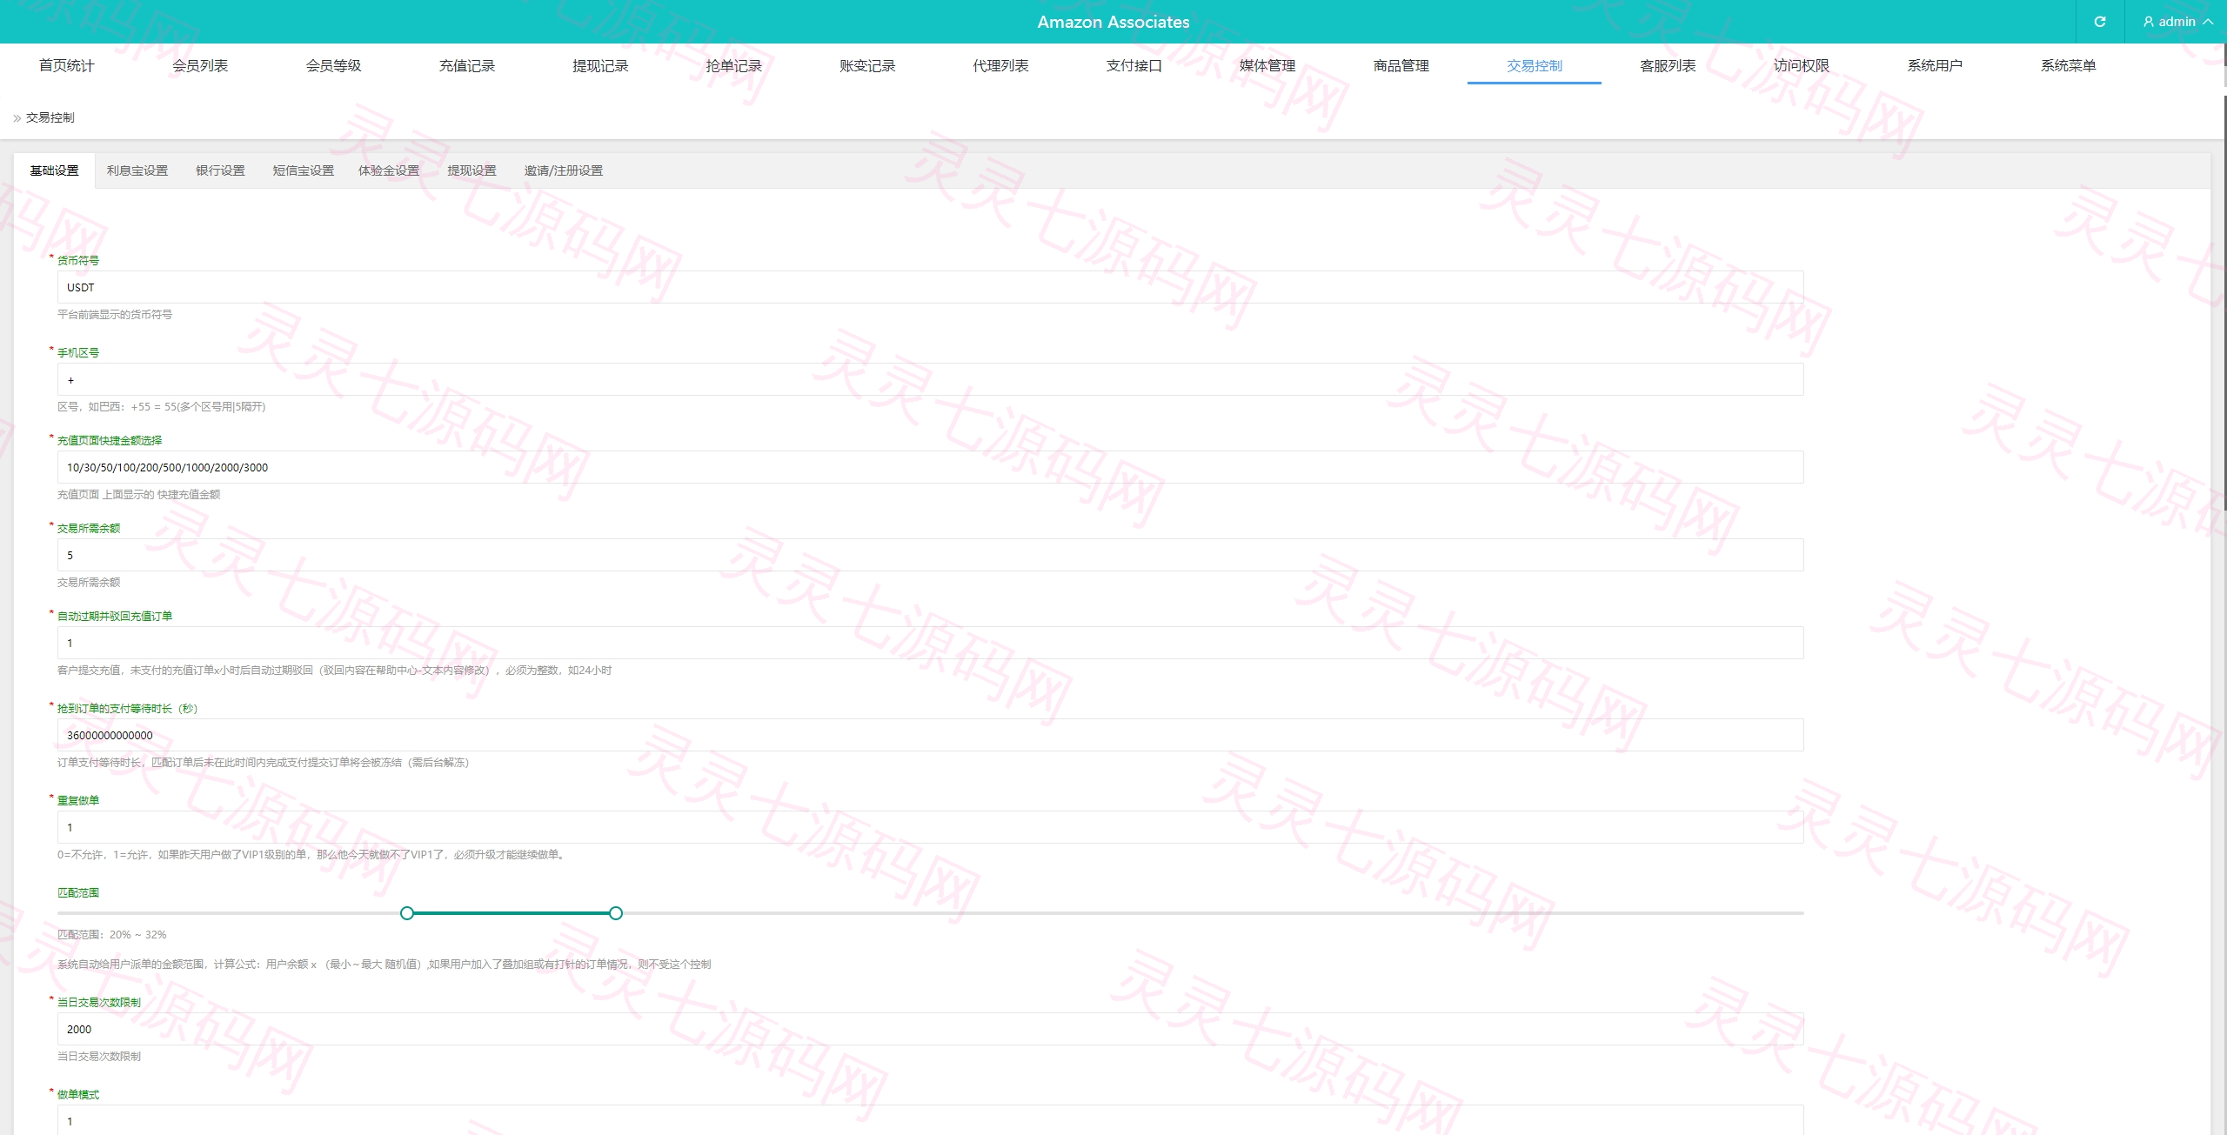Go to 抢单记录 page
This screenshot has height=1135, width=2227.
(733, 65)
